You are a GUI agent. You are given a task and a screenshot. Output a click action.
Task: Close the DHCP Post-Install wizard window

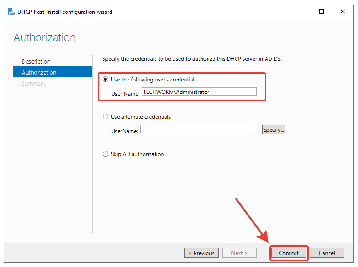click(x=343, y=12)
